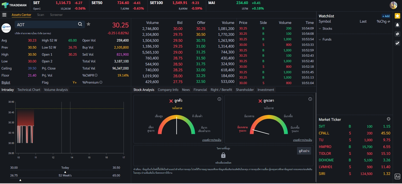The image size is (402, 184).
Task: Toggle the favorite star next to AOT
Action: point(89,24)
